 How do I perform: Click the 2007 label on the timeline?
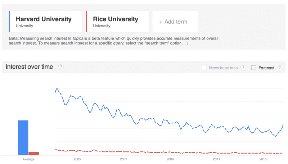[123, 159]
